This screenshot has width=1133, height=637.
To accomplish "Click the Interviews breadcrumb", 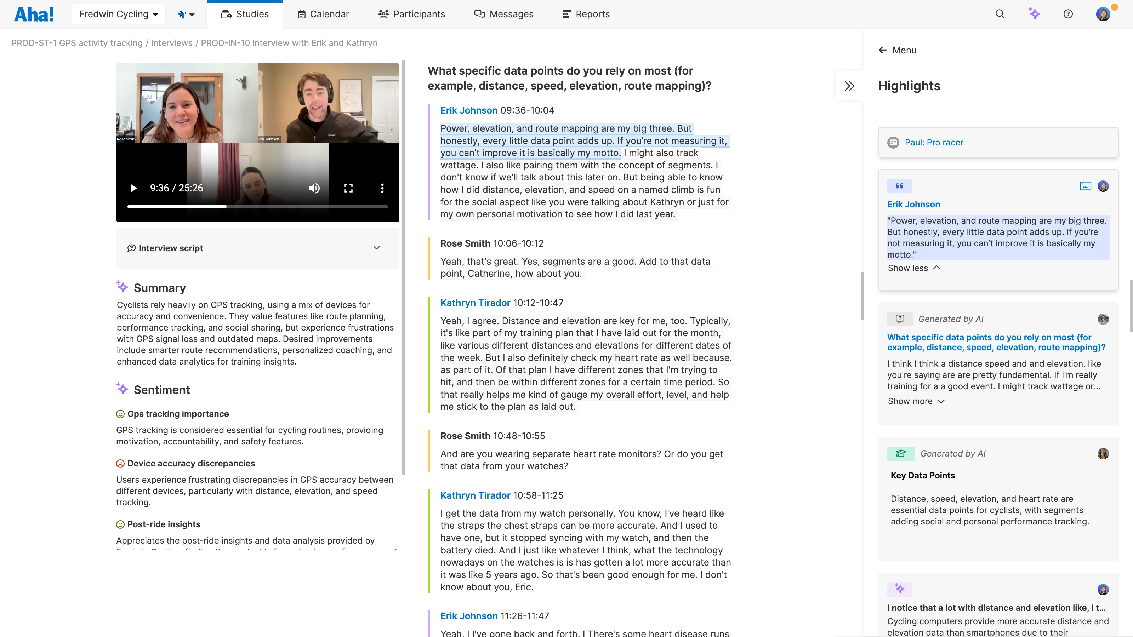I will click(171, 42).
